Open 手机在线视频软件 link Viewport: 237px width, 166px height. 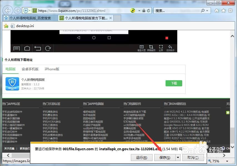pos(12,112)
